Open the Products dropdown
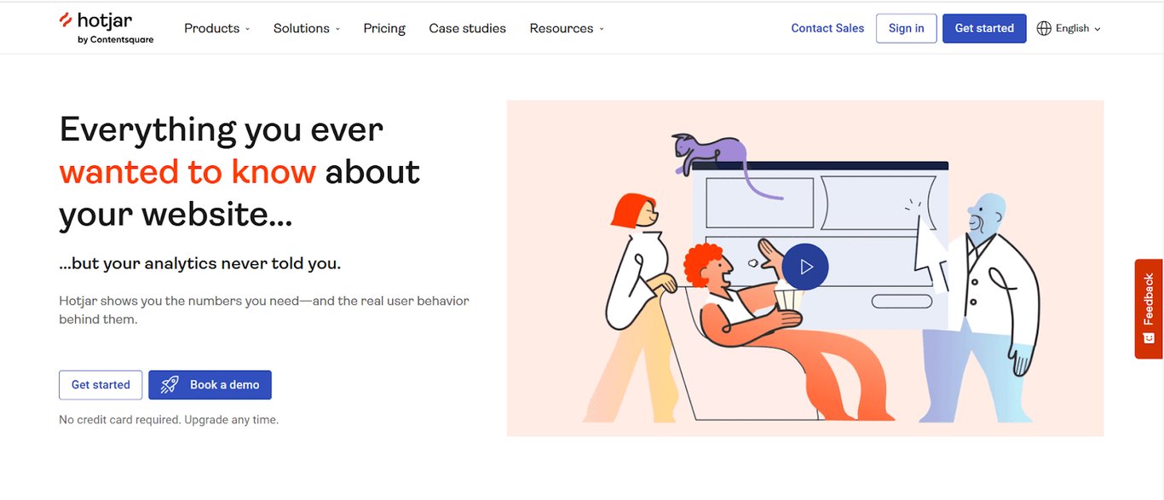 pos(211,27)
